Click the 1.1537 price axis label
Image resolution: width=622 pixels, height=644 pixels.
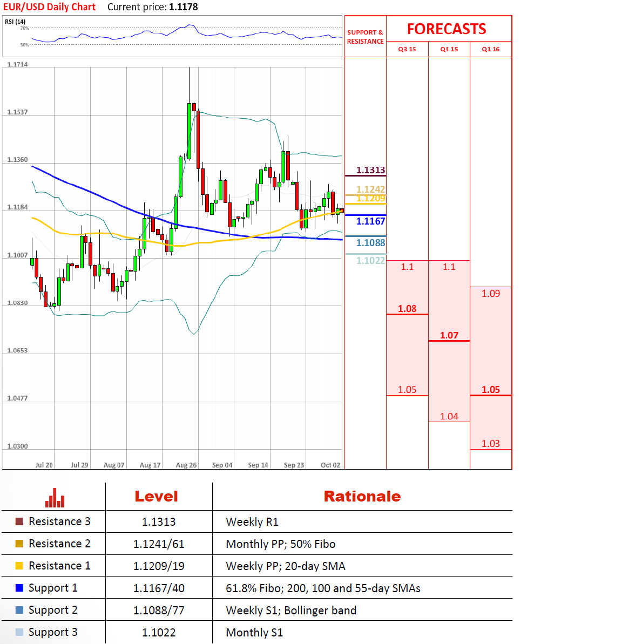pyautogui.click(x=18, y=112)
